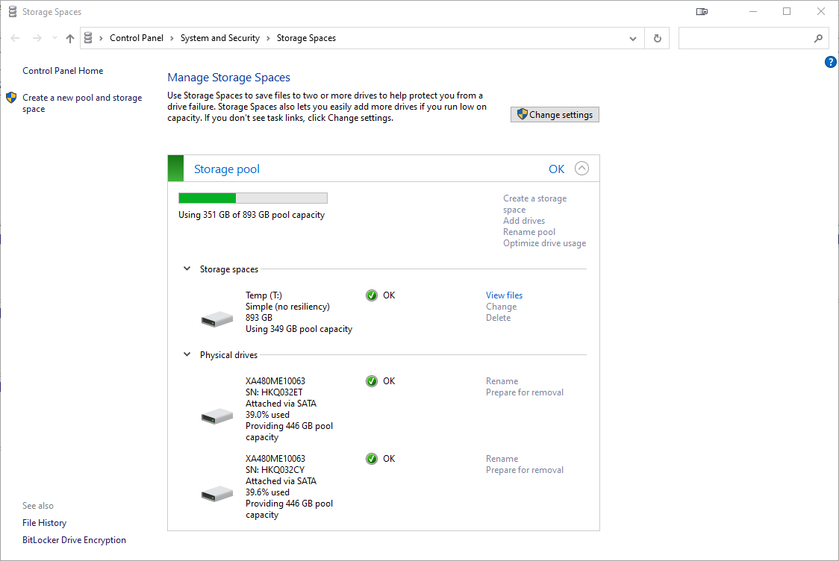
Task: Click the search magnifier icon
Action: point(818,39)
